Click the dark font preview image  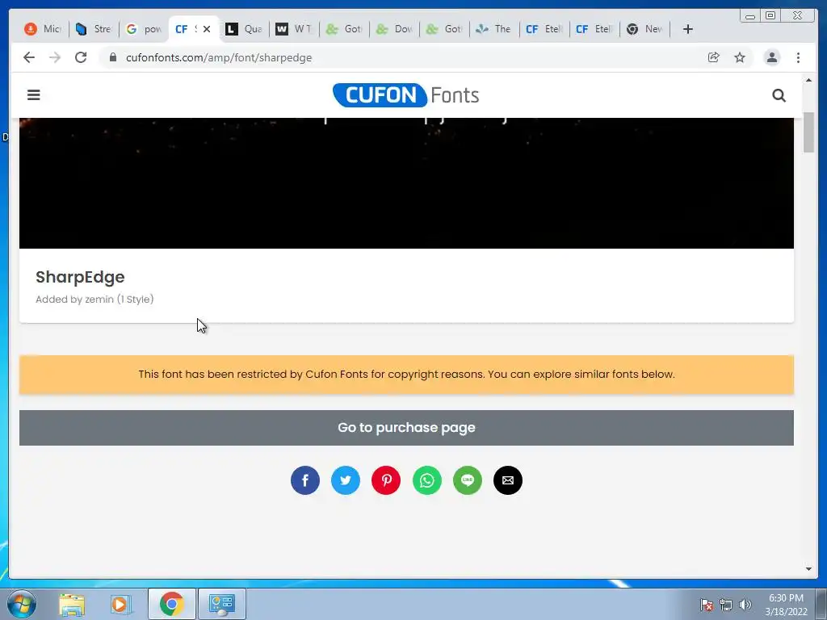(407, 183)
